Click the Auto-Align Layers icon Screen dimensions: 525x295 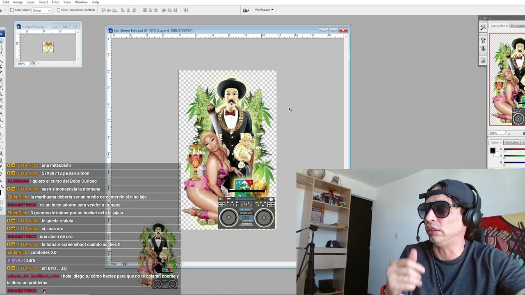coord(186,10)
